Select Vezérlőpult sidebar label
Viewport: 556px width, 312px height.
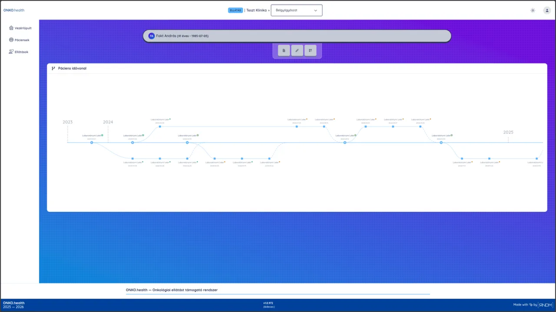[x=23, y=28]
